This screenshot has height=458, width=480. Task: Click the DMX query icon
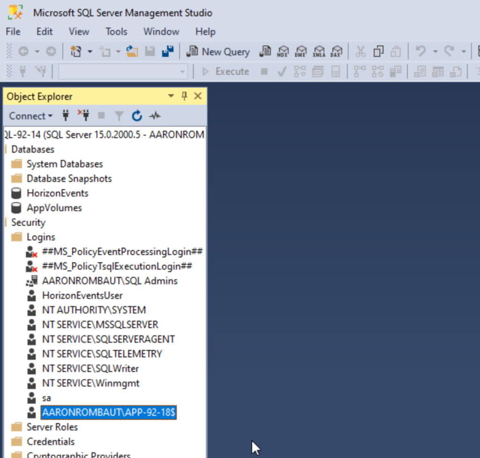[x=301, y=52]
